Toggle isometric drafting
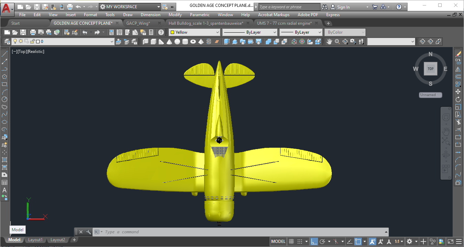The width and height of the screenshot is (464, 247). pos(336,242)
